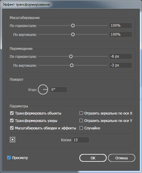Focus the Угол angle input field
This screenshot has width=142, height=173.
[58, 90]
